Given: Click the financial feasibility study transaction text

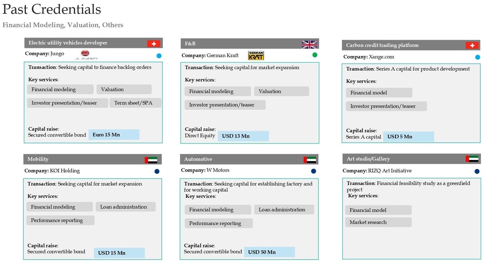Looking at the screenshot, I should 408,186.
